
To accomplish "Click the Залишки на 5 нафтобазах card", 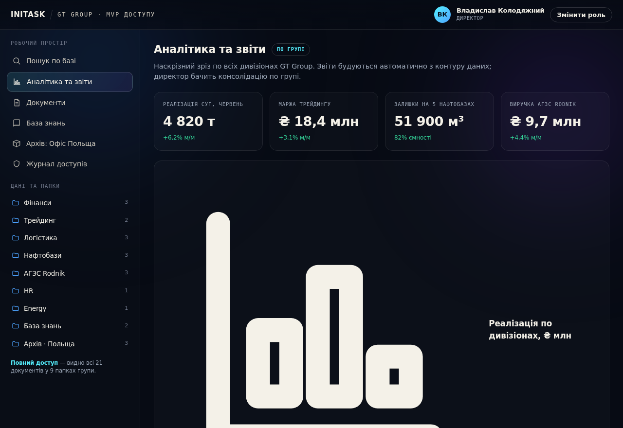I will [440, 121].
